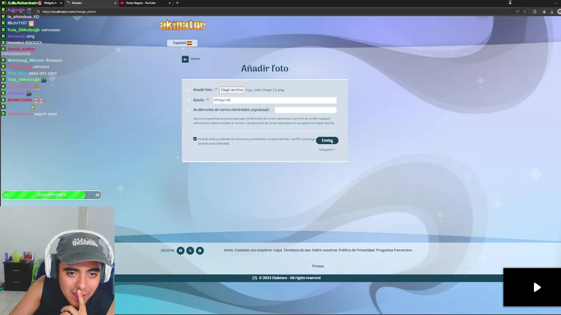561x315 pixels.
Task: Open Contacte con nosotros footer link
Action: coord(253,250)
